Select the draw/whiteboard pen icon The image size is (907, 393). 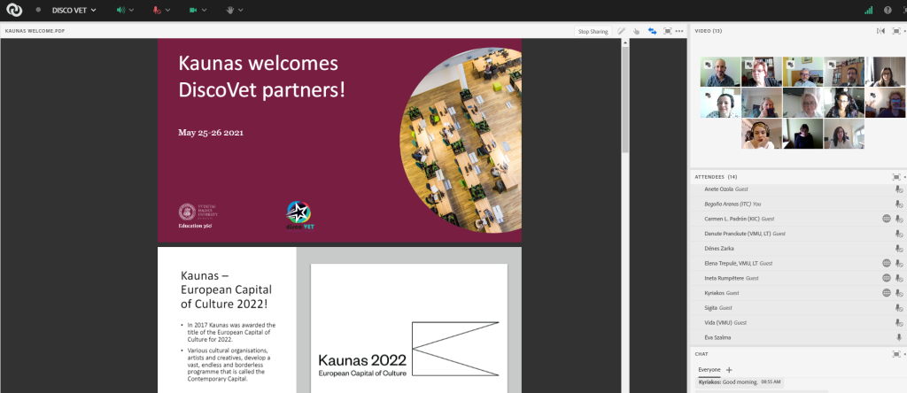pyautogui.click(x=622, y=31)
